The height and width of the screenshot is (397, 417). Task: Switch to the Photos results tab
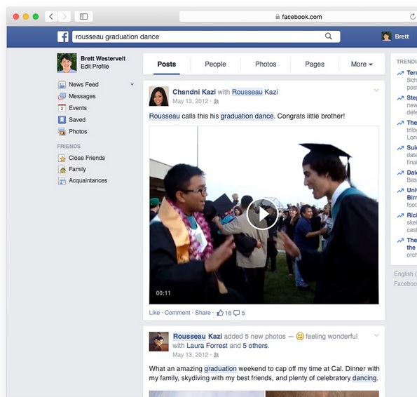266,64
